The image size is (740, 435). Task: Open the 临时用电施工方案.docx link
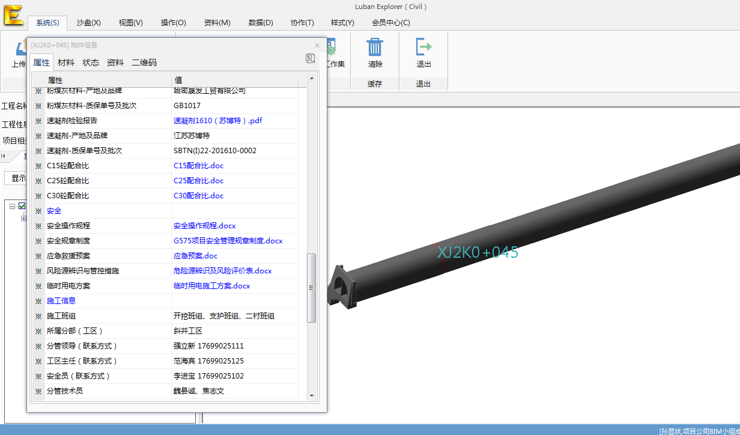(212, 286)
